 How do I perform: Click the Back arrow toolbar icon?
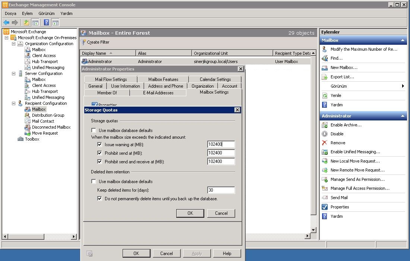[x=6, y=22]
